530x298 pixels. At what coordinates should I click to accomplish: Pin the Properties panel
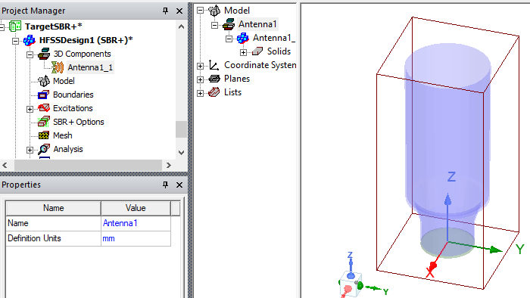click(x=165, y=185)
